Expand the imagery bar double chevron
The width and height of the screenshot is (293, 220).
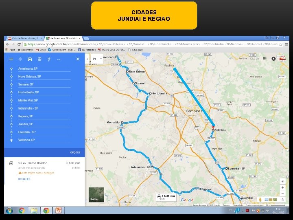pyautogui.click(x=282, y=200)
